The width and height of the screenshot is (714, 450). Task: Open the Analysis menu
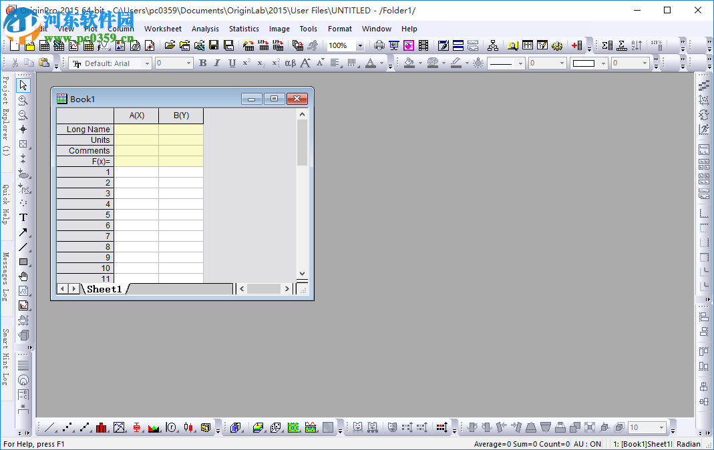pyautogui.click(x=205, y=29)
